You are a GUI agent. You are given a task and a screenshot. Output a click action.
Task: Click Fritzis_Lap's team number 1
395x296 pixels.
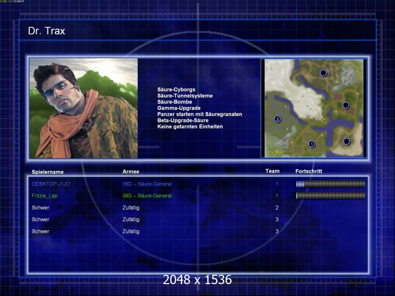[x=277, y=195]
